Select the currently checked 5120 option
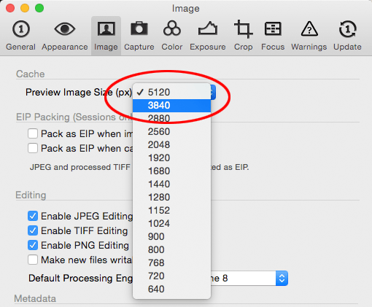Screen dimensions: 372x307 click(x=171, y=92)
